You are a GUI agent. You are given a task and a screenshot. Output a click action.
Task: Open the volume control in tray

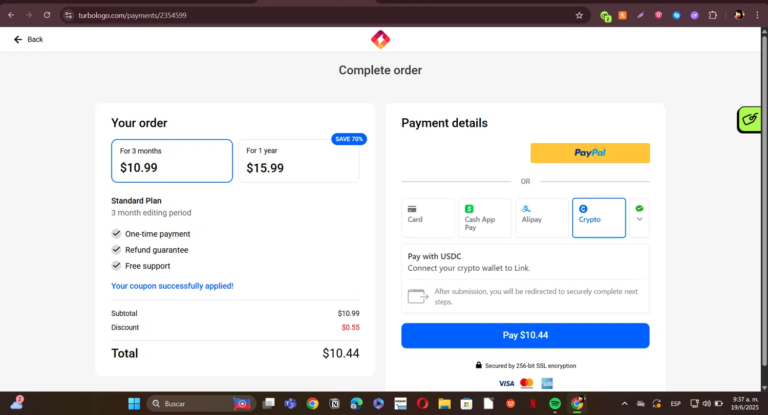coord(707,404)
